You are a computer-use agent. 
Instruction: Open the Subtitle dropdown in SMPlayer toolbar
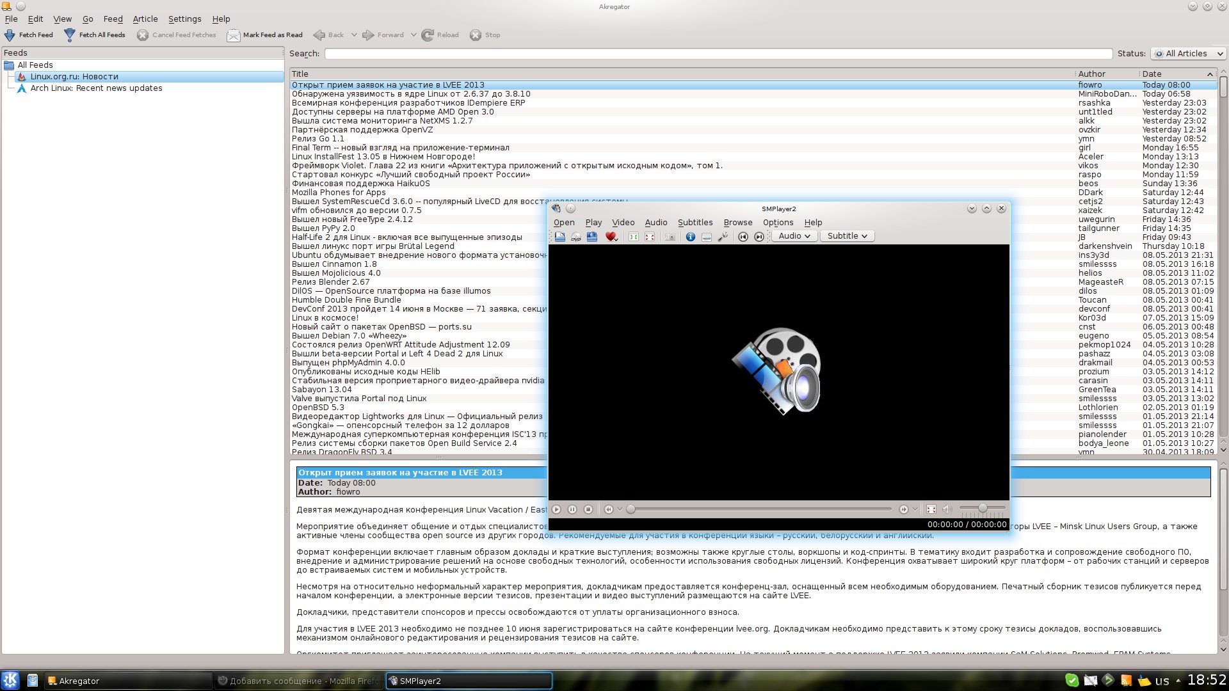pos(847,236)
